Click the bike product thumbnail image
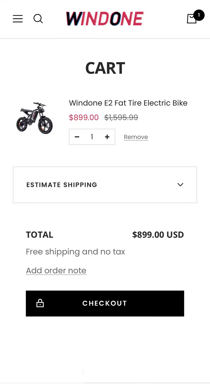 point(34,118)
